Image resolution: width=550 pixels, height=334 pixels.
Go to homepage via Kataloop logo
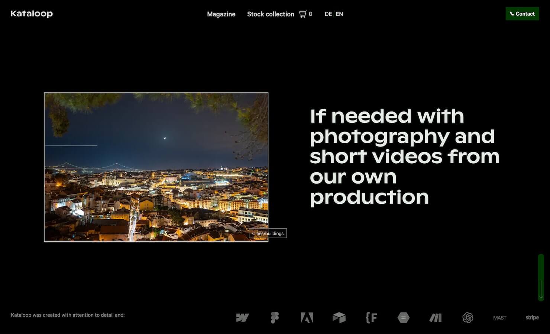coord(32,14)
